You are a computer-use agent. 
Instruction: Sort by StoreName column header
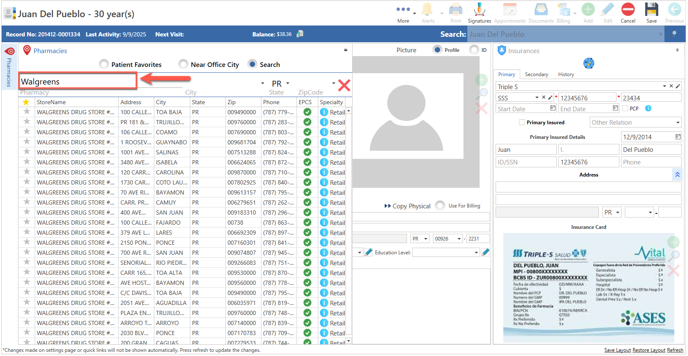[51, 102]
